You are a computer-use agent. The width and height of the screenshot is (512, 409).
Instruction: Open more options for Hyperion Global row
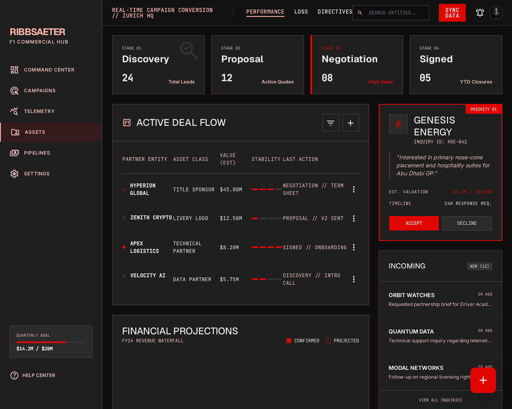pyautogui.click(x=354, y=189)
